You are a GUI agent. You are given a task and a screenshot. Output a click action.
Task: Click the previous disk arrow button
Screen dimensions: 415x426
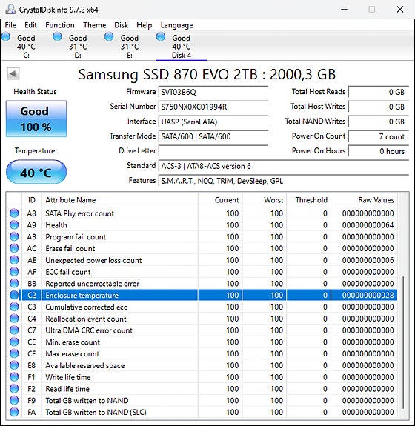13,73
